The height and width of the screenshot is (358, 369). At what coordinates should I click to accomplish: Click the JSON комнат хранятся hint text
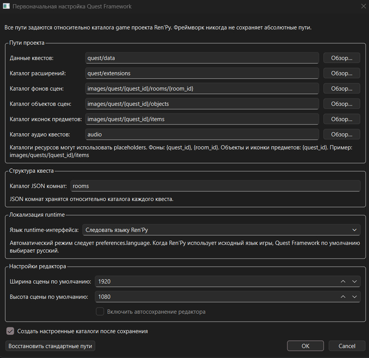click(91, 199)
